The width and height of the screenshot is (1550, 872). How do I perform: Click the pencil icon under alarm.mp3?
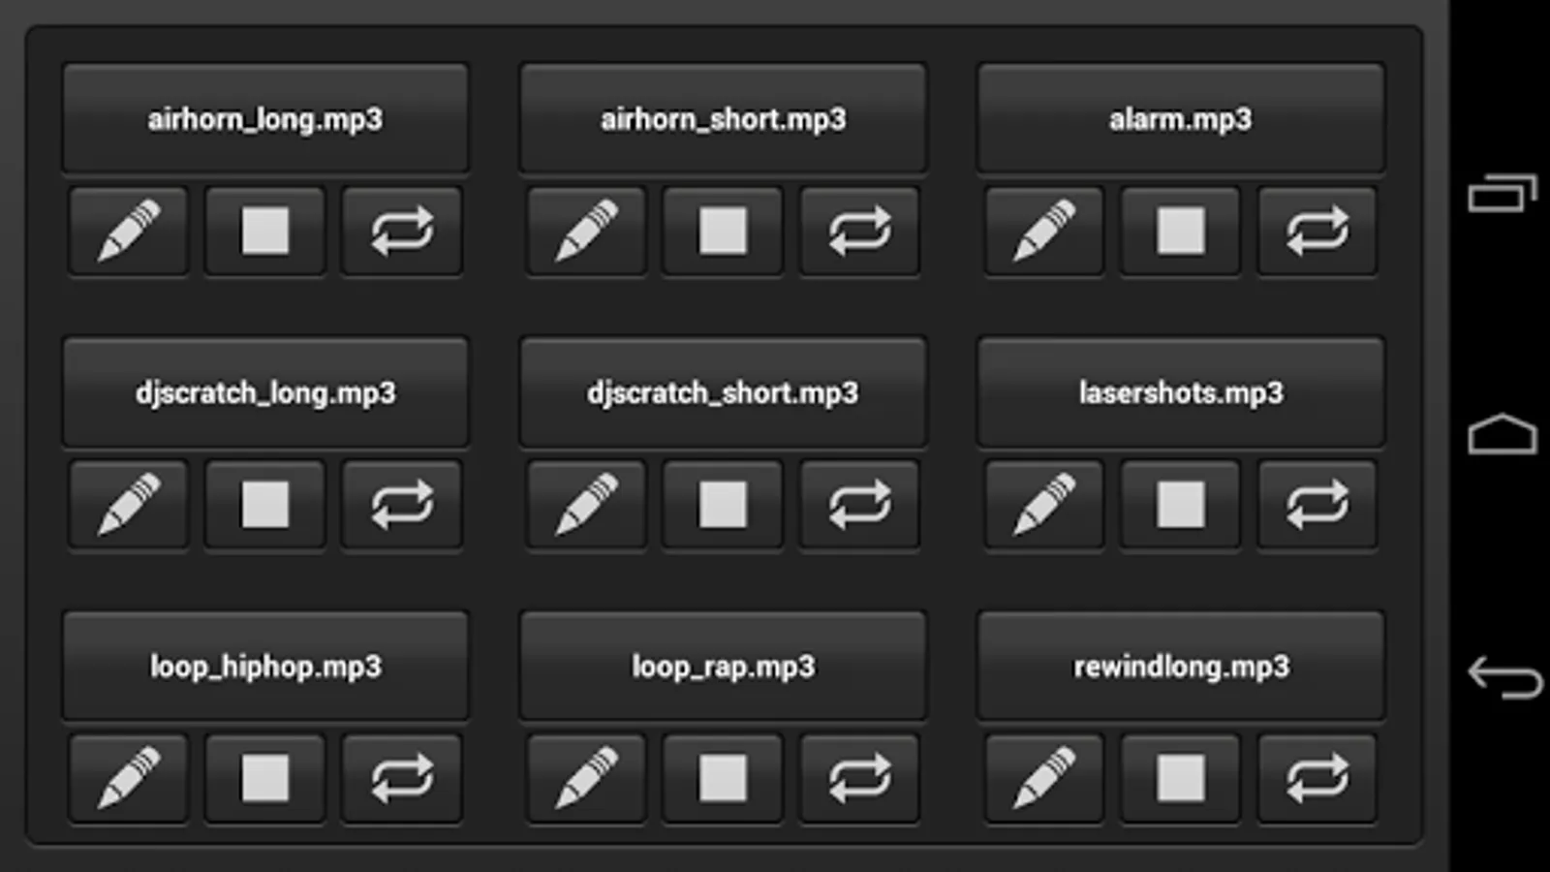coord(1044,231)
